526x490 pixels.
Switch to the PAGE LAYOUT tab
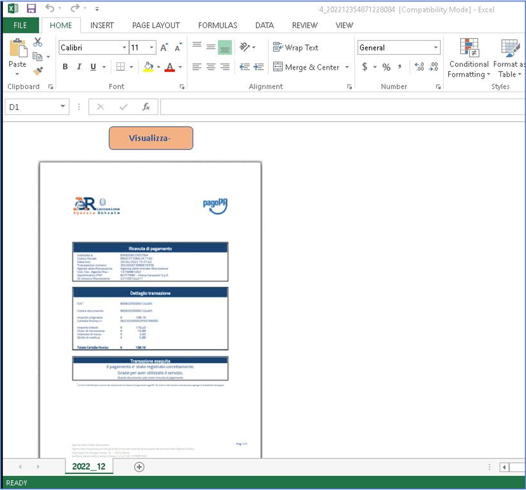pos(156,25)
